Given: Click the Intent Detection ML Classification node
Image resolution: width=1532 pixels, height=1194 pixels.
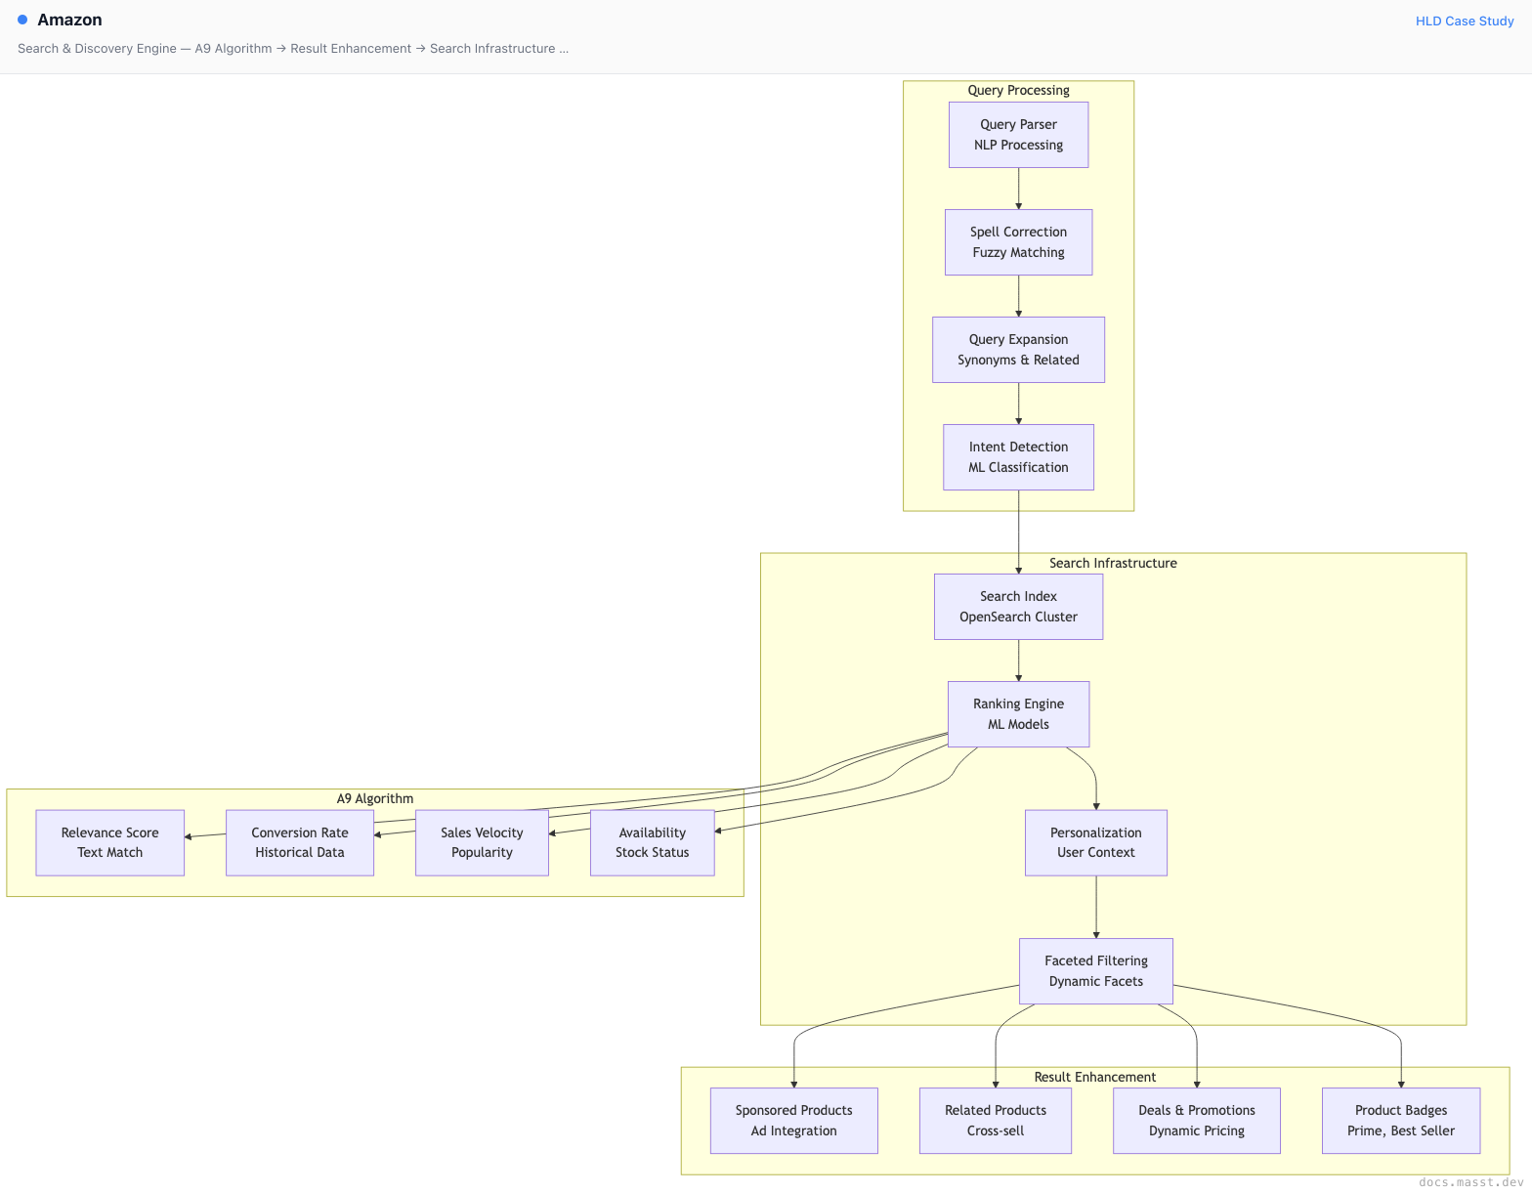Looking at the screenshot, I should coord(1018,457).
